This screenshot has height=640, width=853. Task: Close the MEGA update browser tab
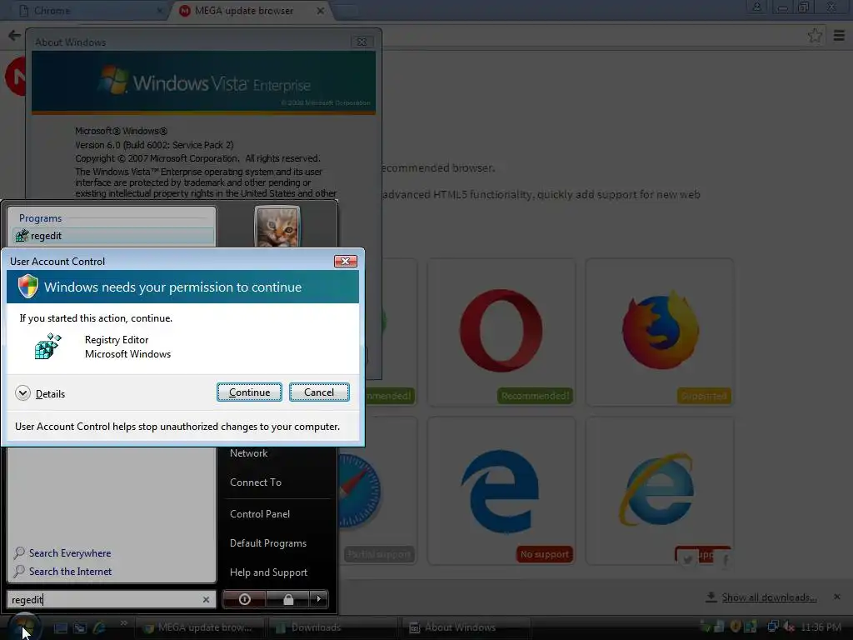[x=321, y=10]
